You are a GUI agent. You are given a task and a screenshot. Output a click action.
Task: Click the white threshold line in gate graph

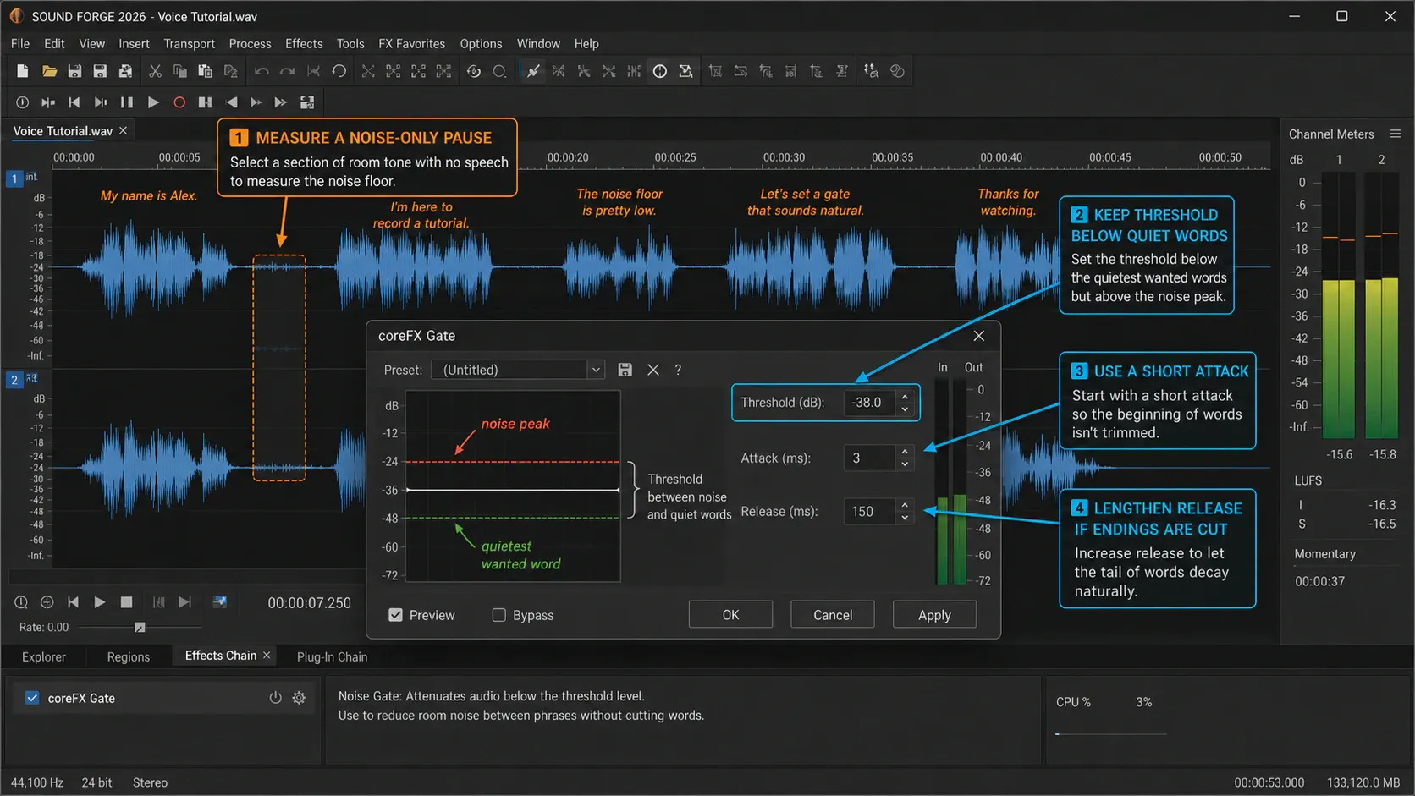point(513,490)
